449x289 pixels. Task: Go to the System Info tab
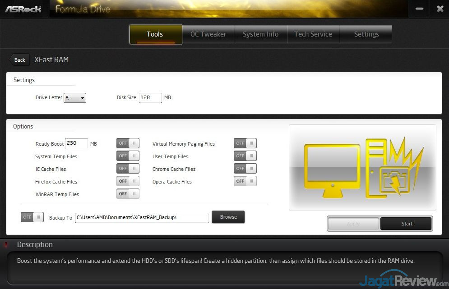click(261, 34)
